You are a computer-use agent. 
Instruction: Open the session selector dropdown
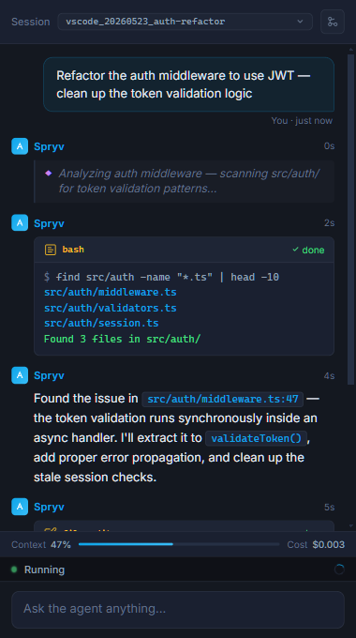(185, 22)
